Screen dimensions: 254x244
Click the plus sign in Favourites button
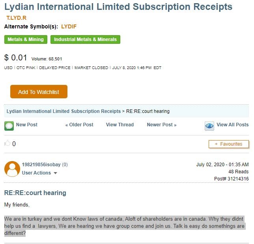click(216, 144)
